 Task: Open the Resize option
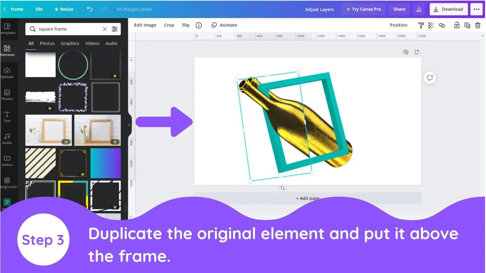click(x=64, y=9)
